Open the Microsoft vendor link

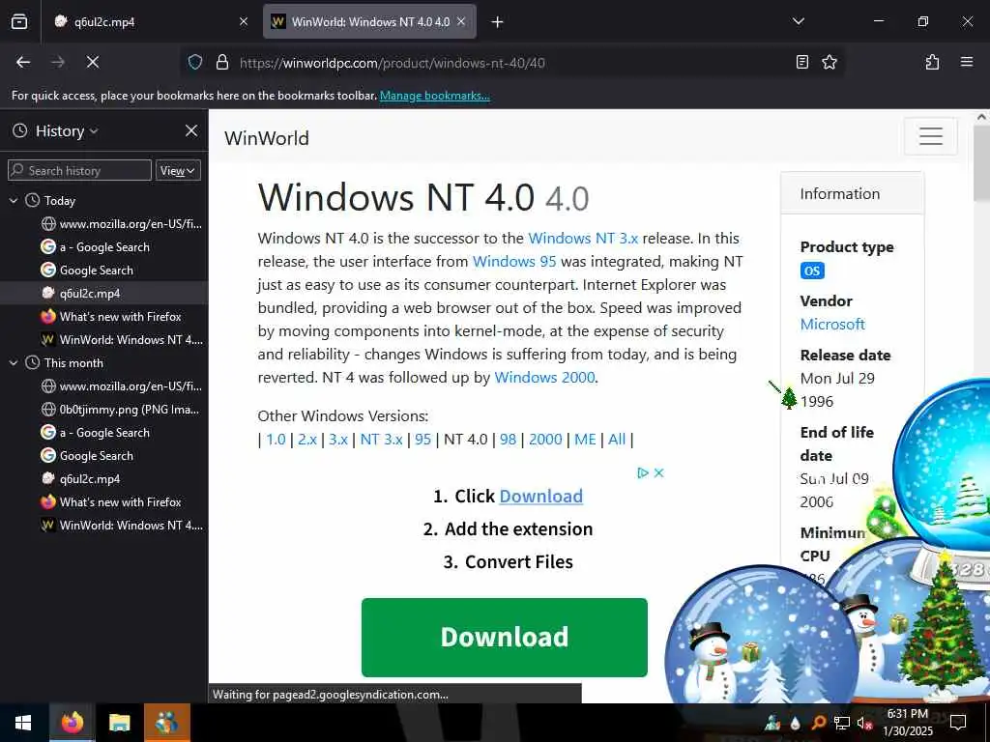[832, 325]
